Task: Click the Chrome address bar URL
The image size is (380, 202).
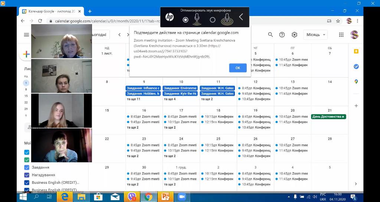Action: coord(107,21)
